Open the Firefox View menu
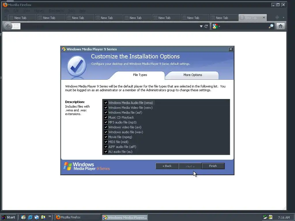 click(27, 11)
